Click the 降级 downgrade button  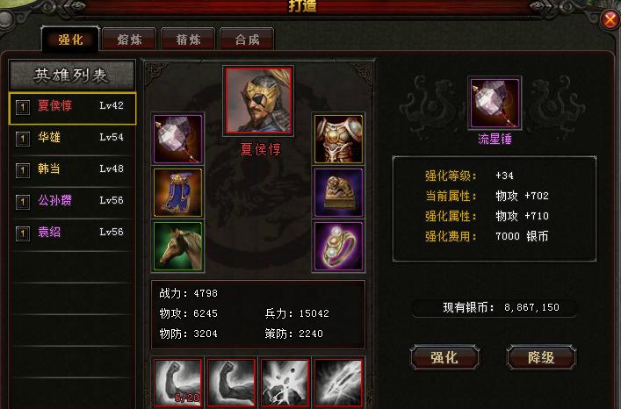pyautogui.click(x=541, y=357)
